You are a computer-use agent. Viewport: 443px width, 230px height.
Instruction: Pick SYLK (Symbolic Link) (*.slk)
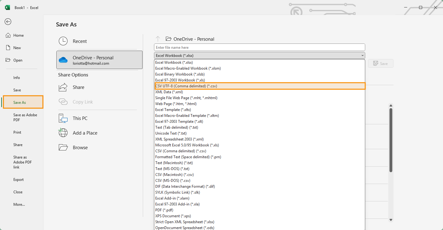[259, 192]
